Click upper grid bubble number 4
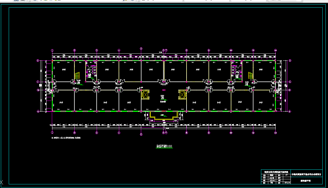 click(119, 50)
